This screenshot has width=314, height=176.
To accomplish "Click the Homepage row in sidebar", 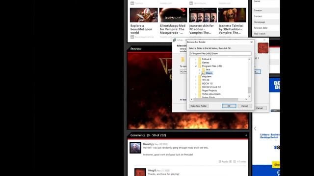I will [266, 22].
